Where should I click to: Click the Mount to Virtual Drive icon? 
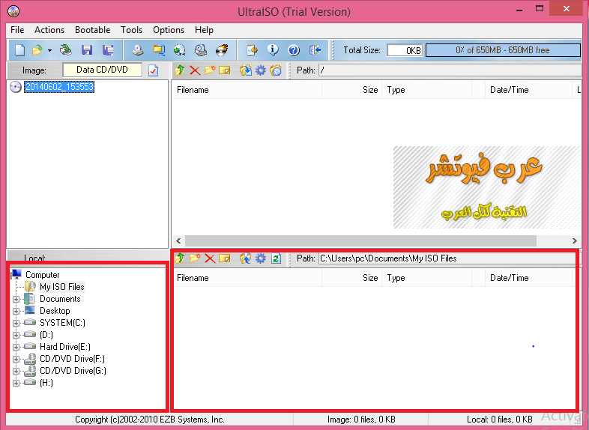point(201,50)
